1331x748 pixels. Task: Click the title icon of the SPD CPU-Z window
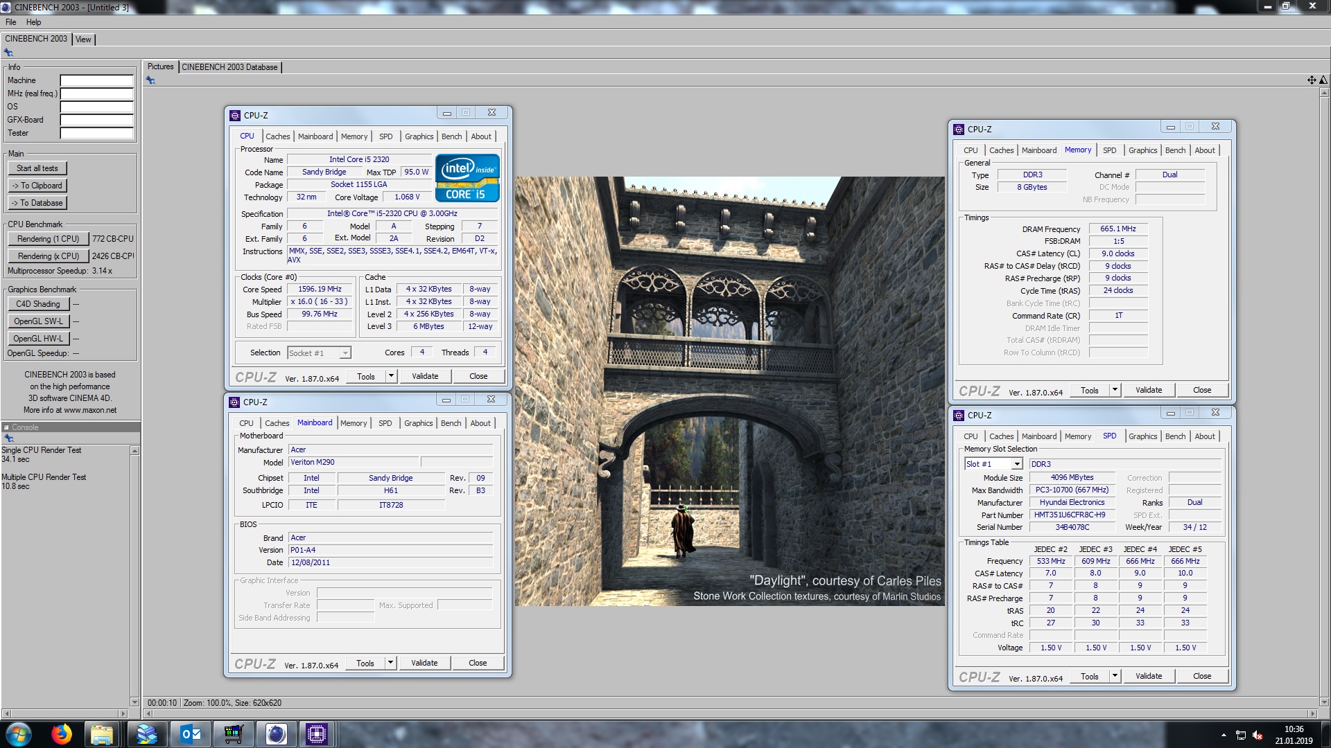pyautogui.click(x=959, y=416)
